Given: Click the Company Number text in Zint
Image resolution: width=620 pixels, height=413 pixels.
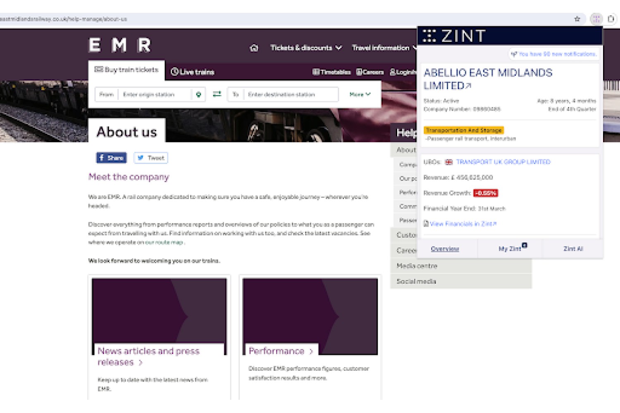Looking at the screenshot, I should point(462,109).
